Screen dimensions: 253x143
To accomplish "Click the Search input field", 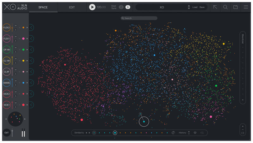I will pyautogui.click(x=139, y=18).
